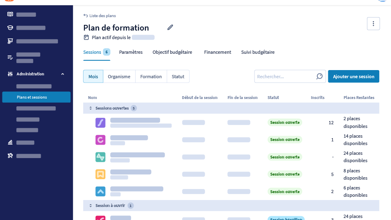Click the orange bookmark training icon

point(100,174)
